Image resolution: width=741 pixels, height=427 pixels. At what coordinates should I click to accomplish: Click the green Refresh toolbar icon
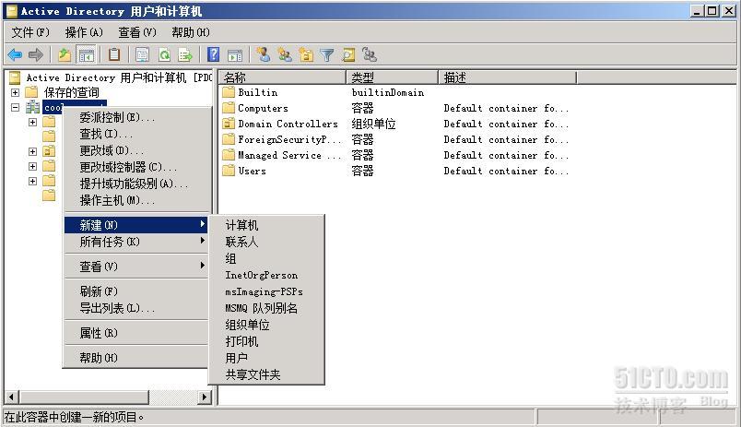(x=164, y=54)
